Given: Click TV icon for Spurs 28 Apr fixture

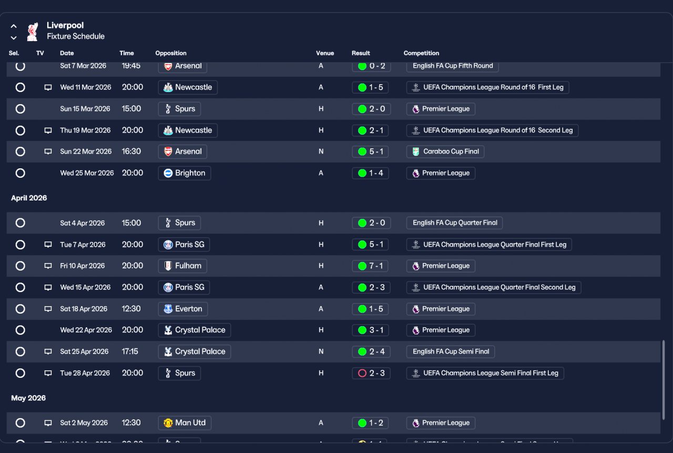Looking at the screenshot, I should [48, 373].
